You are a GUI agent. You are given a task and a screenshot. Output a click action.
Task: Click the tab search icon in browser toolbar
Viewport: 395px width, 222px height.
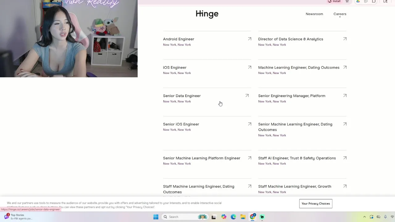click(385, 2)
